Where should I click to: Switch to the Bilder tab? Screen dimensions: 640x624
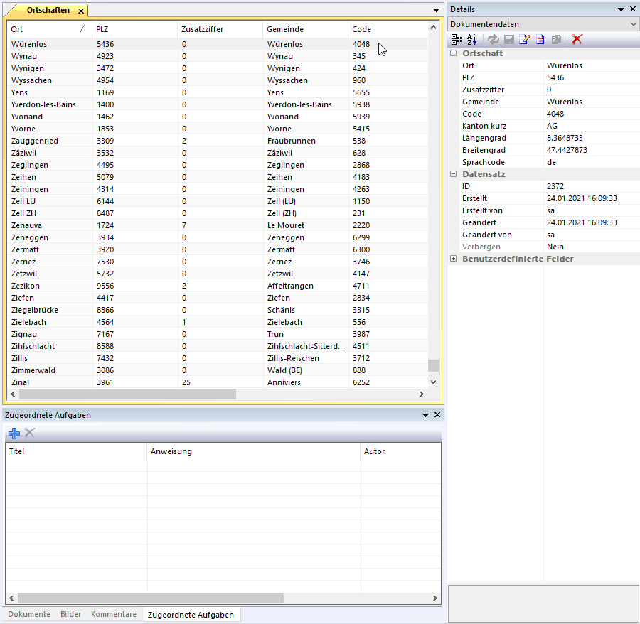point(70,614)
